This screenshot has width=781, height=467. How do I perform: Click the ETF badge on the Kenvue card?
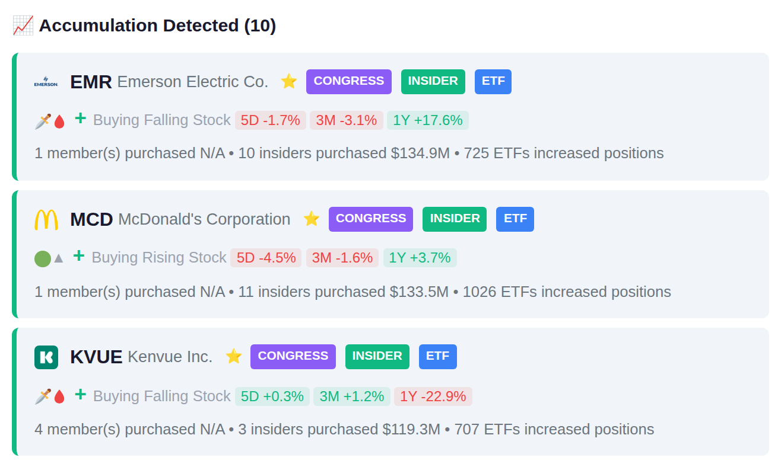coord(438,357)
